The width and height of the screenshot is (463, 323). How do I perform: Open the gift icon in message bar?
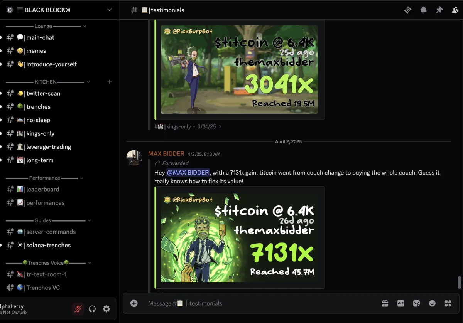click(x=385, y=303)
